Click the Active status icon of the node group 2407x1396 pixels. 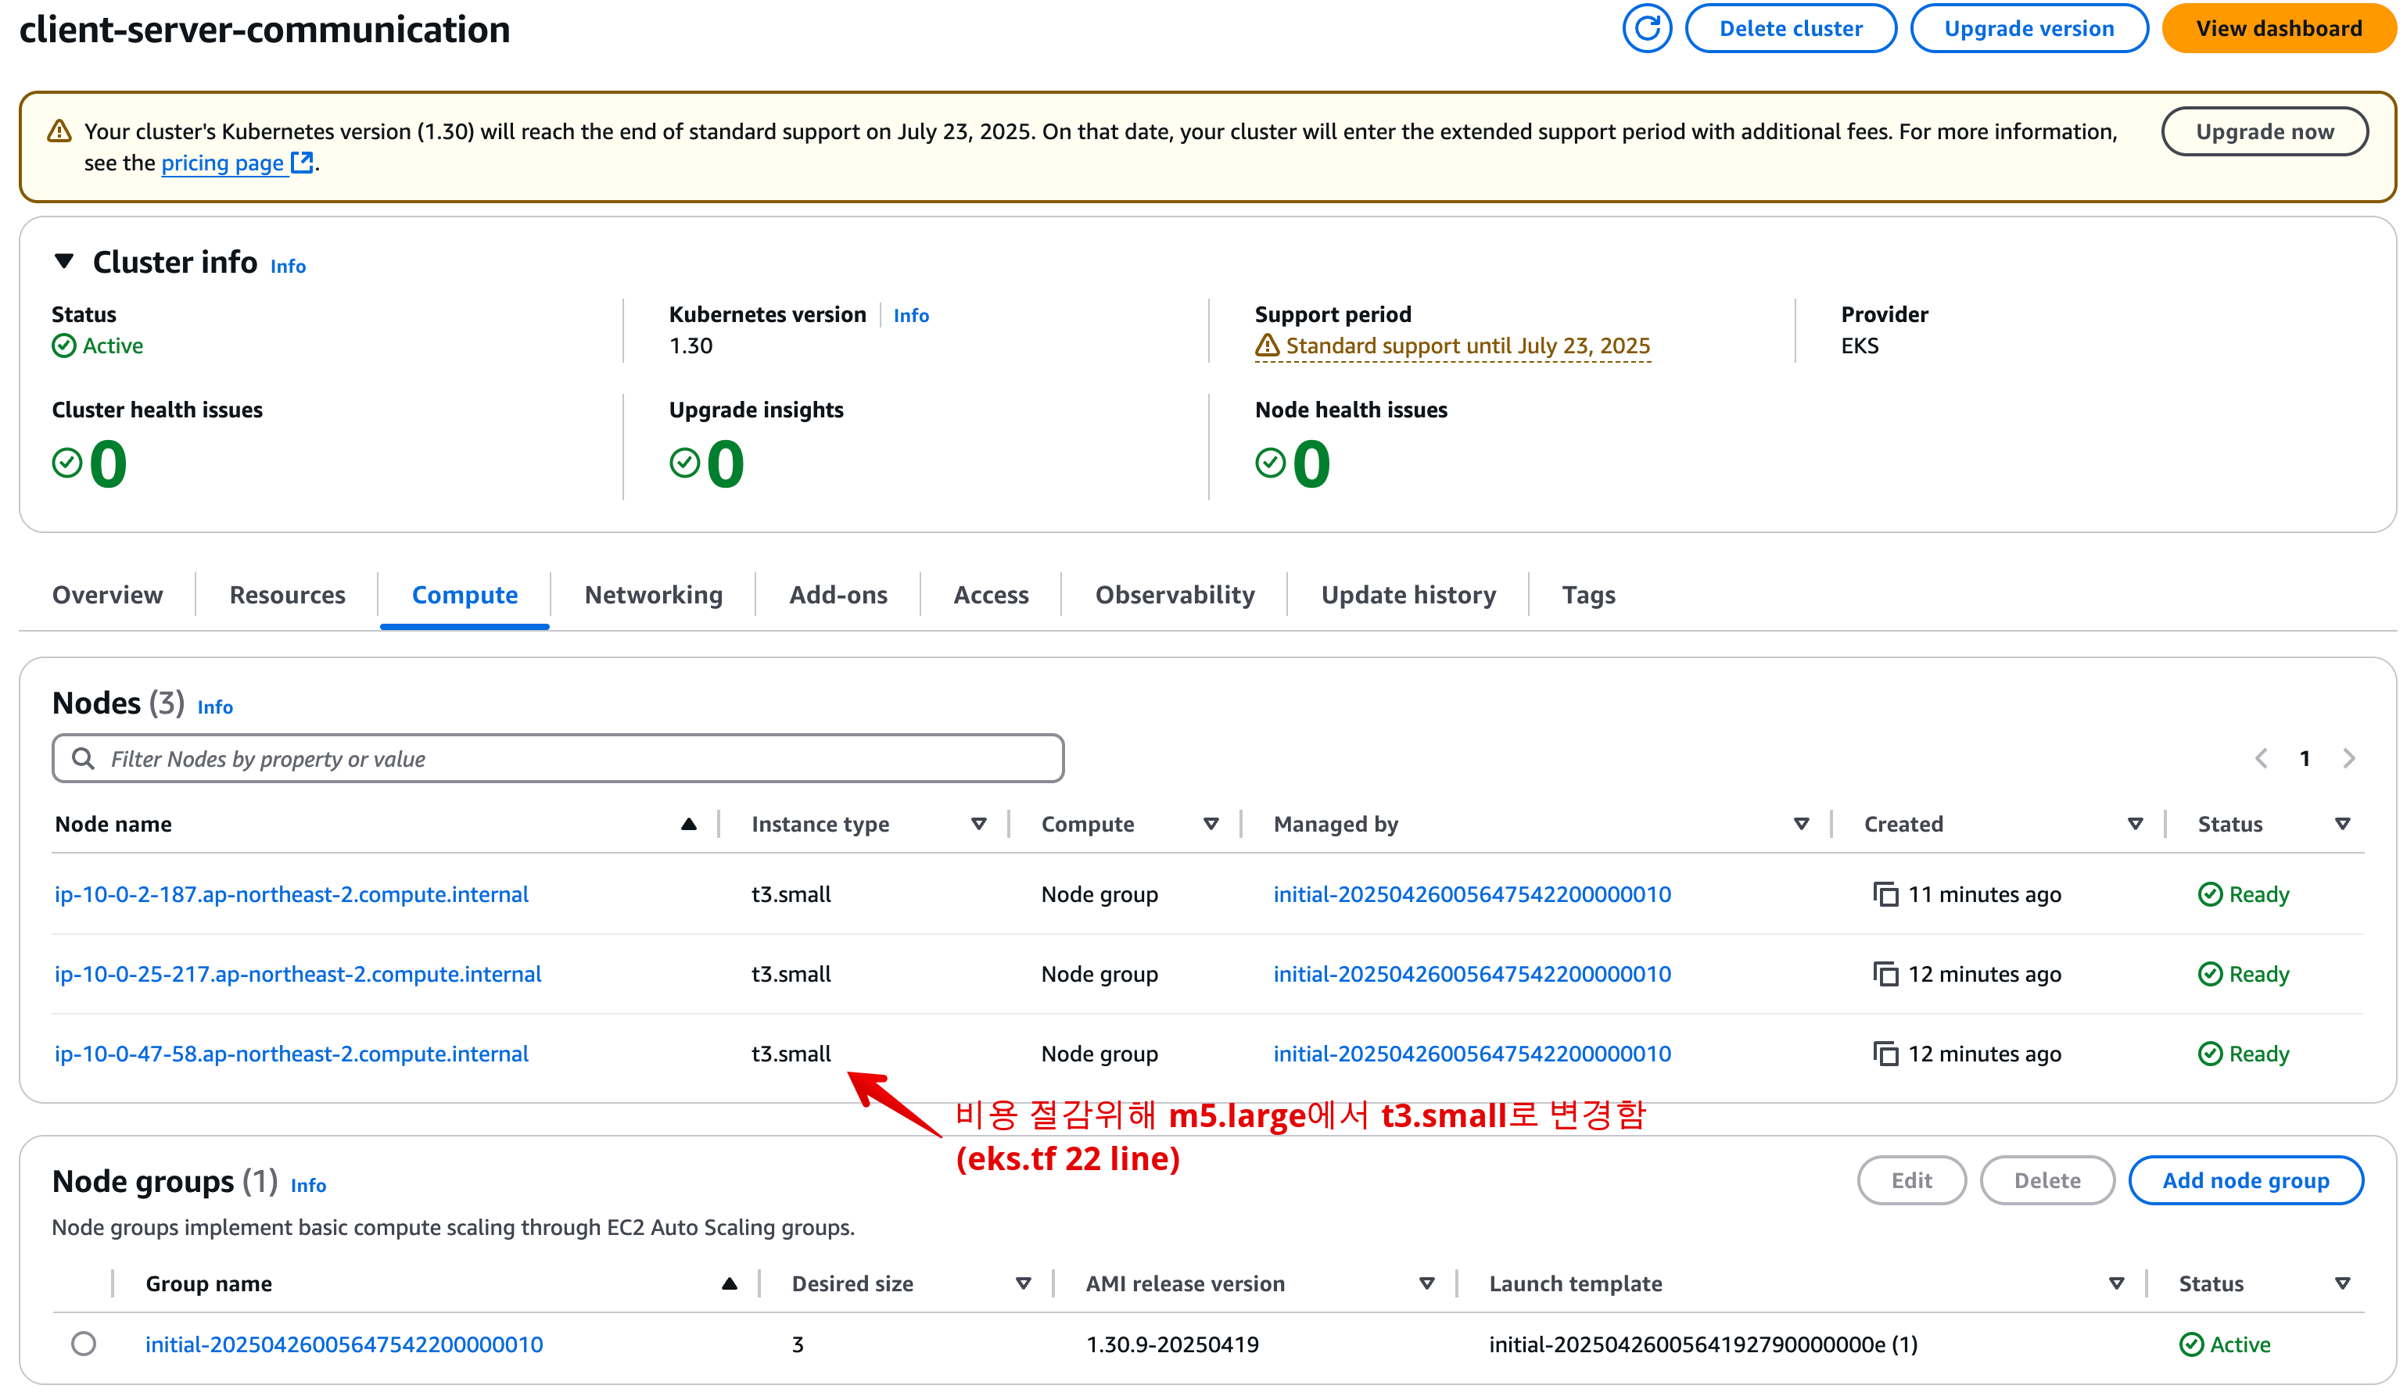[2191, 1345]
